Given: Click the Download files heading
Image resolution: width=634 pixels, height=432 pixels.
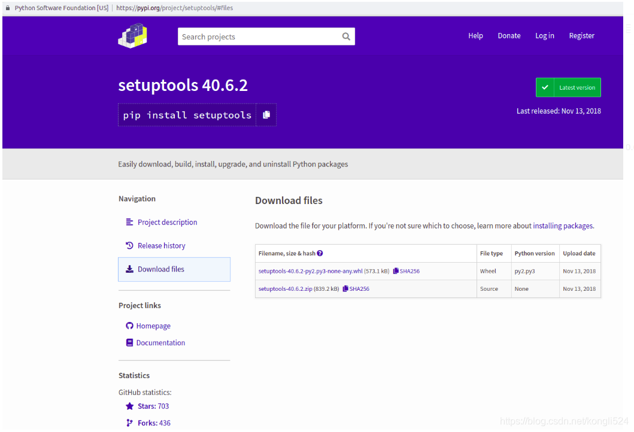Looking at the screenshot, I should 289,201.
